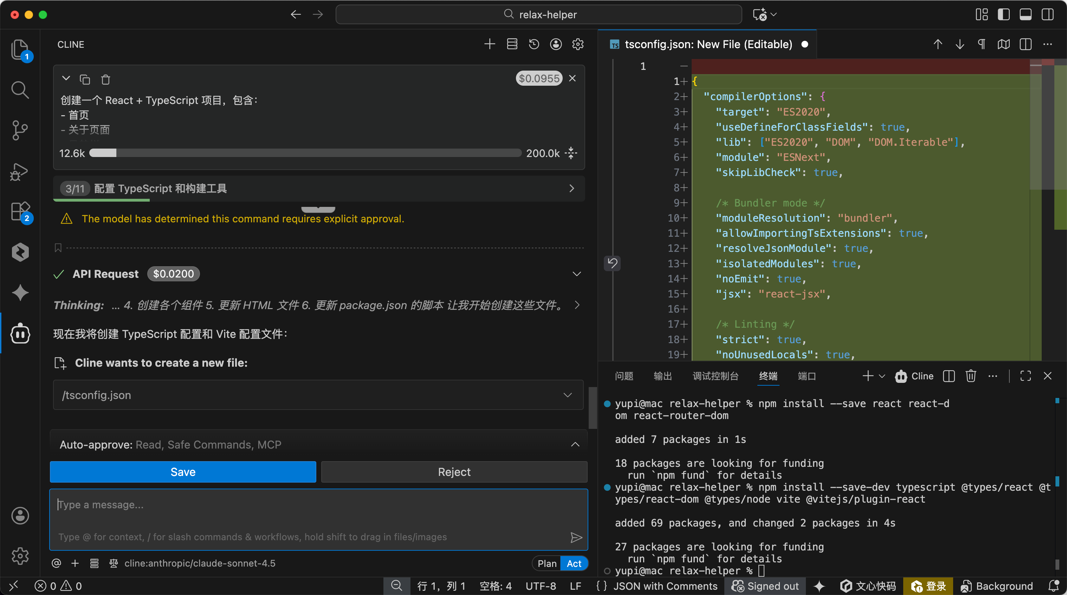Screen dimensions: 1067x595
Task: Click the context window usage progress bar
Action: (305, 153)
